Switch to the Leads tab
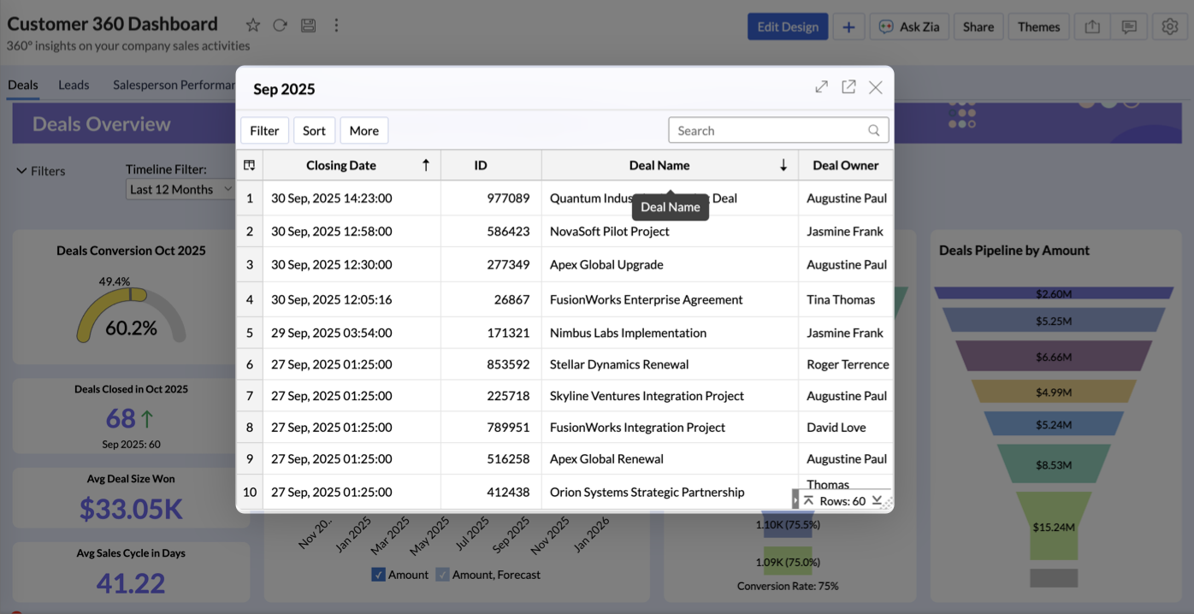 [x=74, y=85]
